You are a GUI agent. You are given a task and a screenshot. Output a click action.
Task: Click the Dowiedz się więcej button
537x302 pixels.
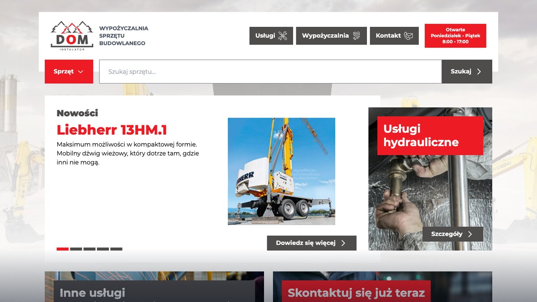coord(312,243)
